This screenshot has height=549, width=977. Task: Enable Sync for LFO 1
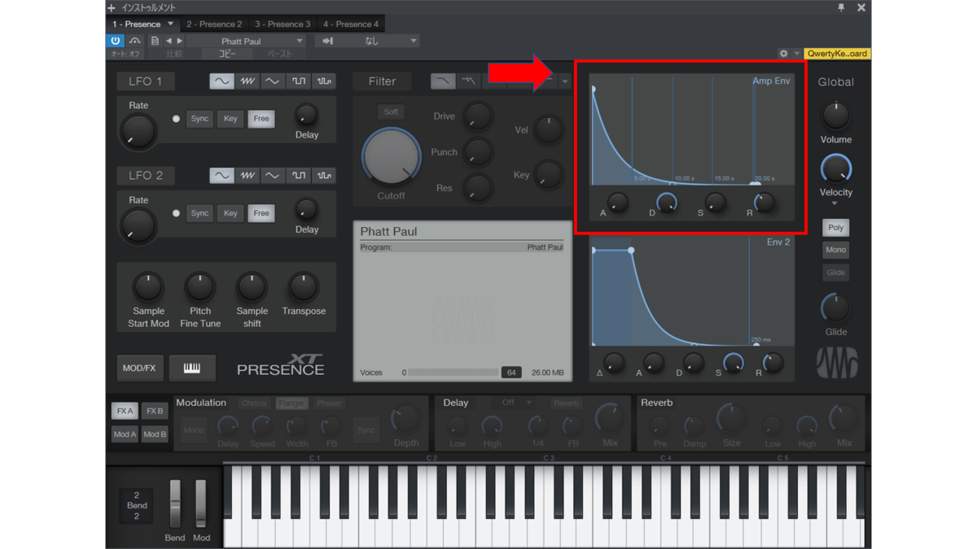pyautogui.click(x=199, y=119)
